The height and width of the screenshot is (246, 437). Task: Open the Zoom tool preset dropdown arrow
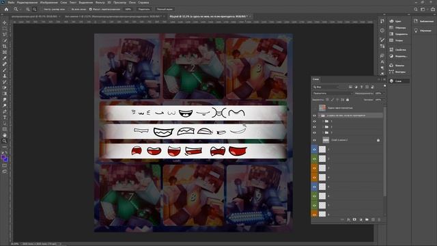click(20, 9)
